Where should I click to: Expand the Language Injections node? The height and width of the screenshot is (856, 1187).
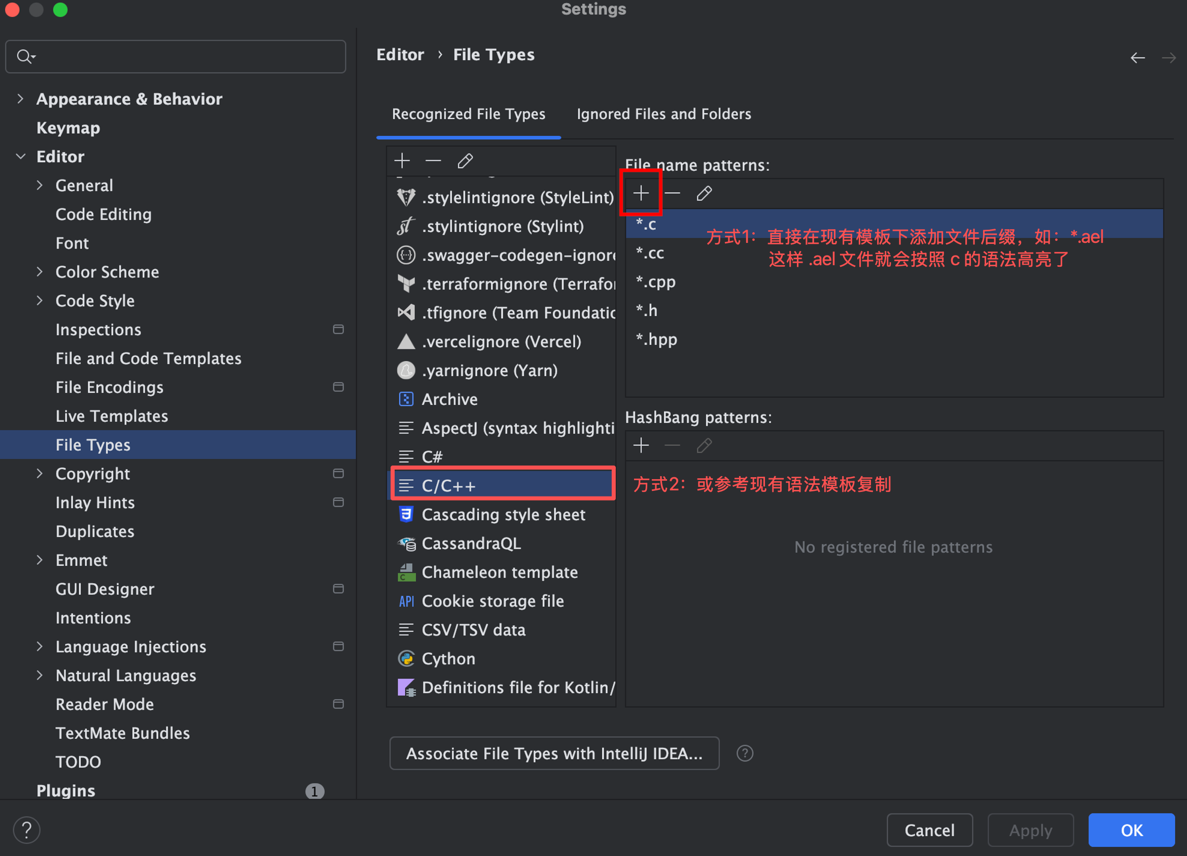pyautogui.click(x=40, y=647)
